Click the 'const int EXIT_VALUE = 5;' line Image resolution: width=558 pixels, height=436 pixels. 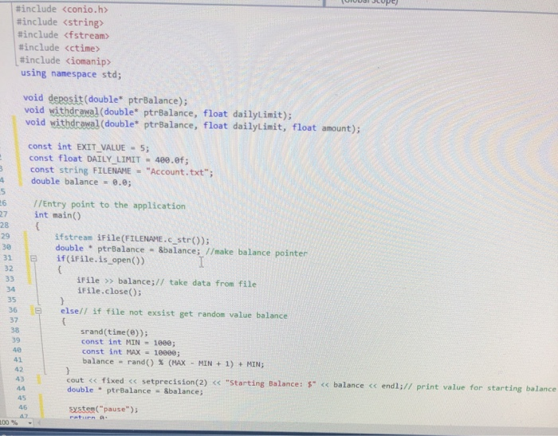click(x=88, y=147)
